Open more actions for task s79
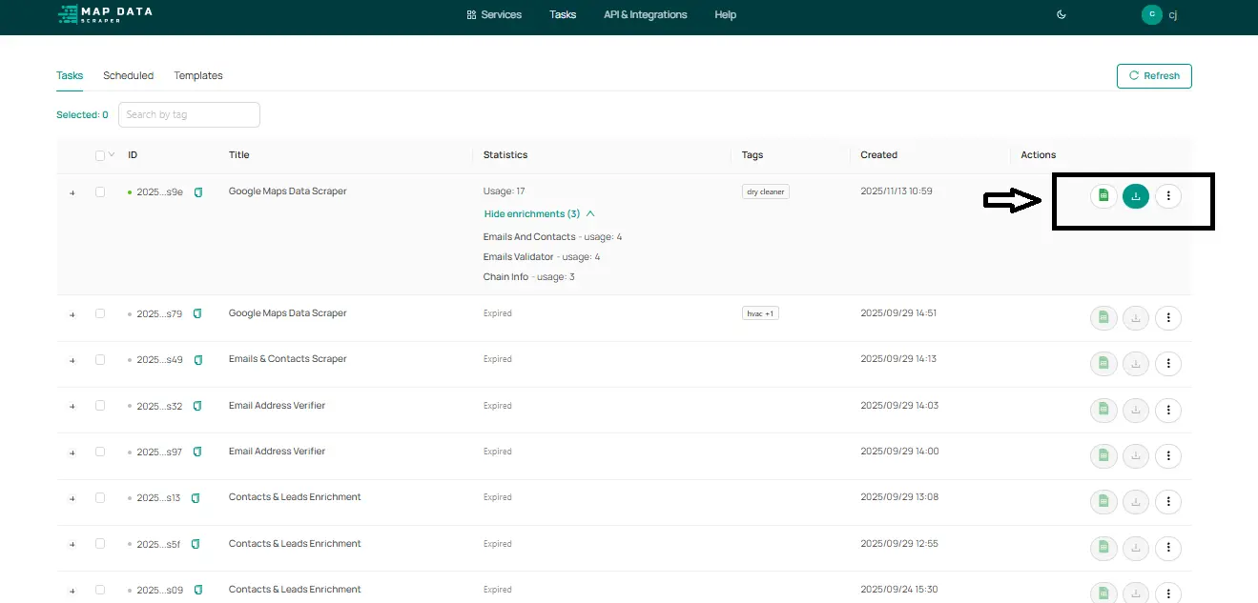The width and height of the screenshot is (1258, 603). point(1168,318)
